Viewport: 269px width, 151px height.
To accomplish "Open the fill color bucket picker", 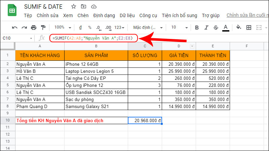I will pyautogui.click(x=239, y=28).
